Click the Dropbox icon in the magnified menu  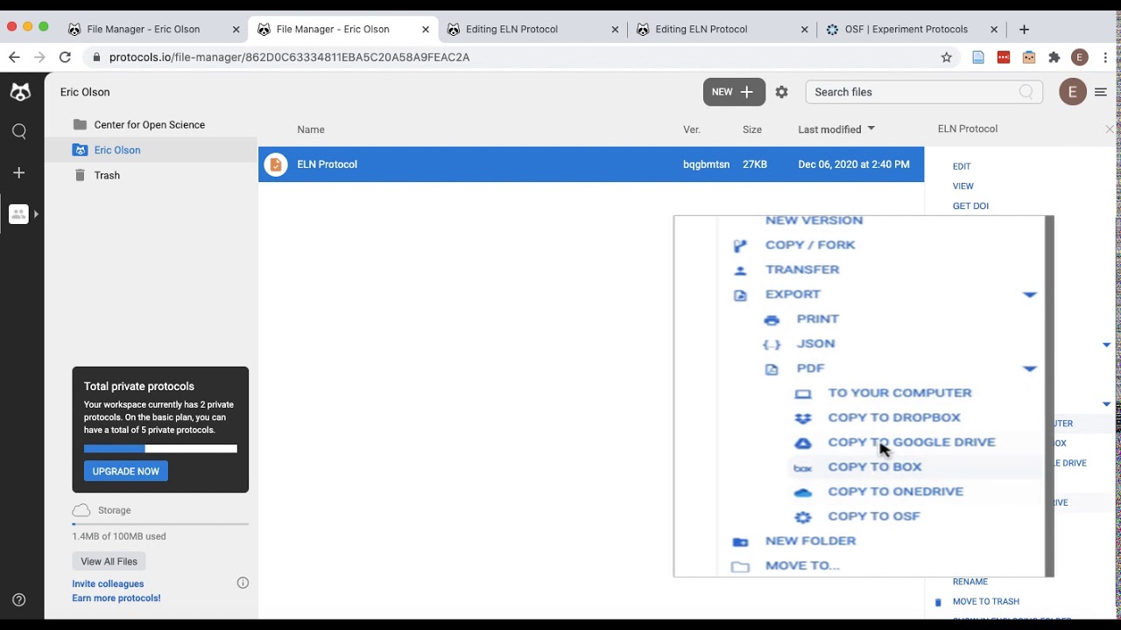point(803,418)
